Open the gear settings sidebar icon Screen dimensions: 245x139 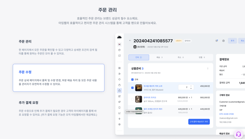(x=119, y=125)
